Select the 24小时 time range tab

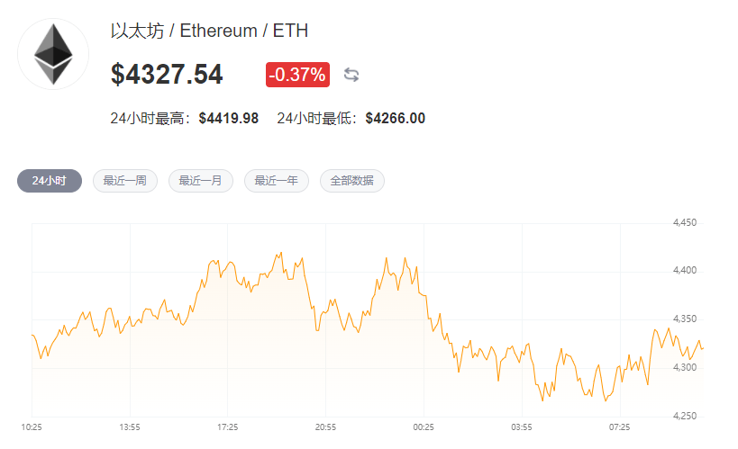pyautogui.click(x=49, y=181)
